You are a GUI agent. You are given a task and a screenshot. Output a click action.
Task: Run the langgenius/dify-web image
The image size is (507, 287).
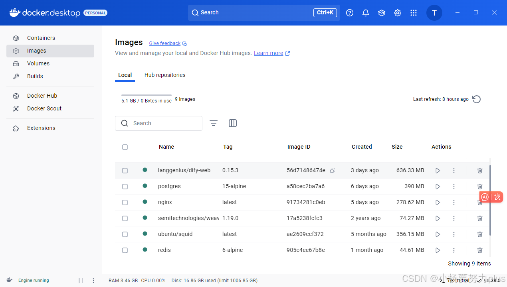(438, 171)
